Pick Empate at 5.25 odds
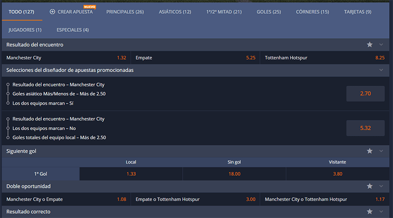Screen dimensions: 393x218 pos(196,58)
